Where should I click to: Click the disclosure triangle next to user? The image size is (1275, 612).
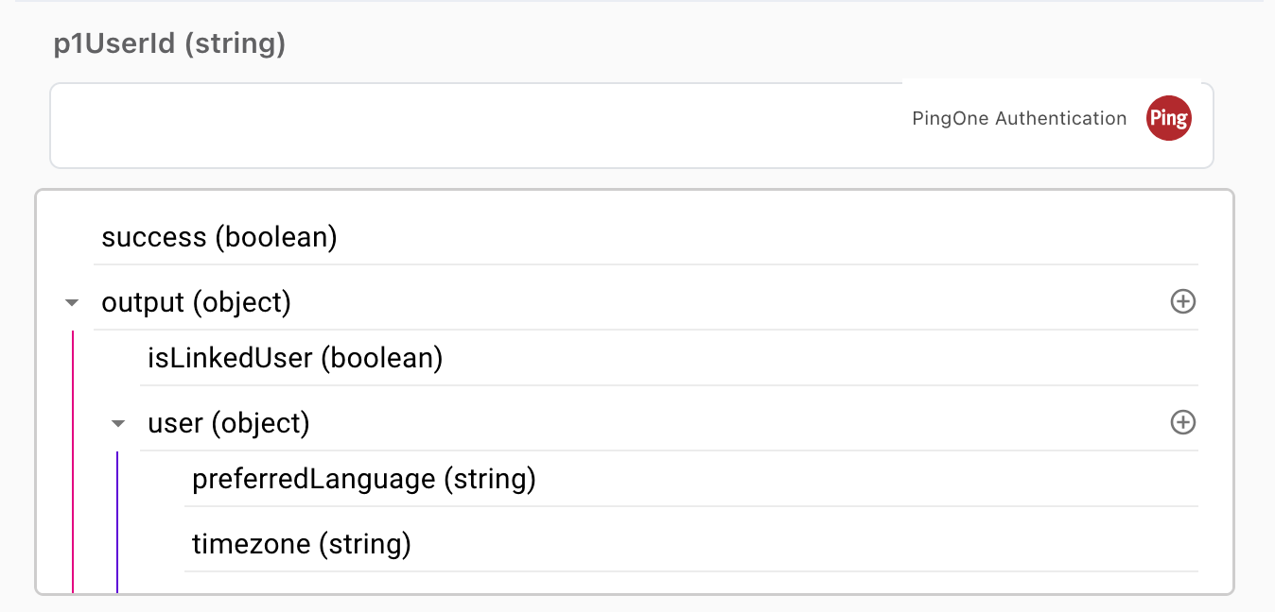(117, 422)
